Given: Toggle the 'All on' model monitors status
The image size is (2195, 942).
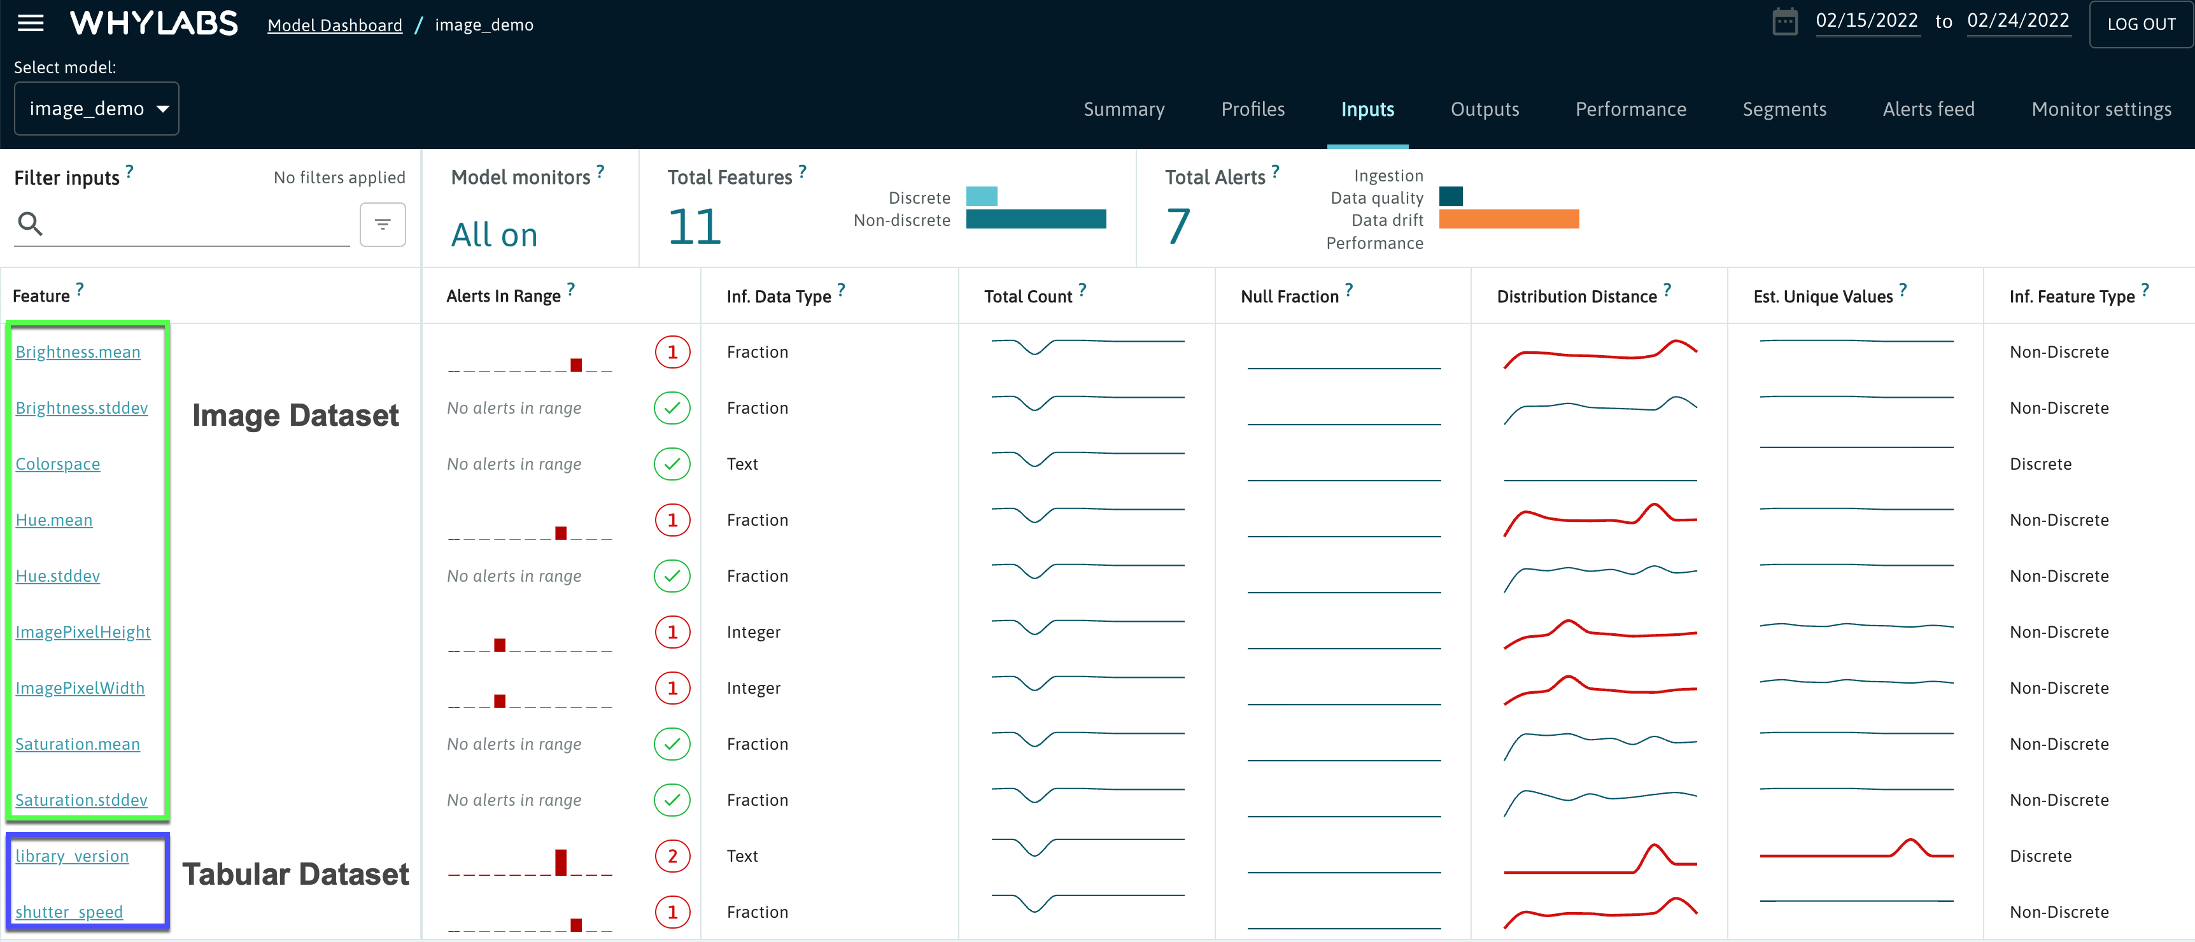Looking at the screenshot, I should 494,234.
